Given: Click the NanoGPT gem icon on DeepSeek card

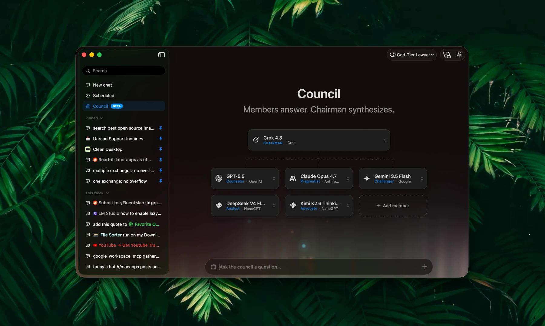Looking at the screenshot, I should click(219, 206).
